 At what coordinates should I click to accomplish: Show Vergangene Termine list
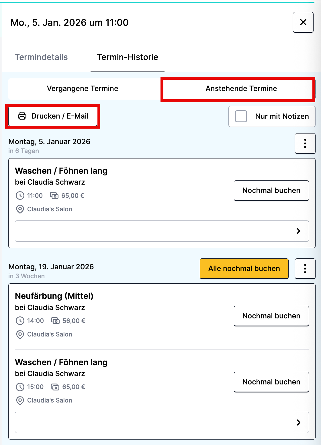tap(83, 89)
